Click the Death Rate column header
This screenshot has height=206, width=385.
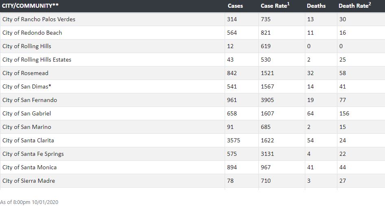354,6
